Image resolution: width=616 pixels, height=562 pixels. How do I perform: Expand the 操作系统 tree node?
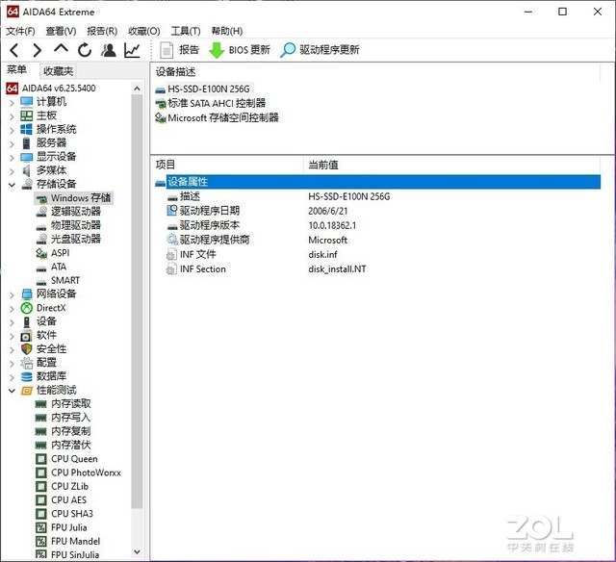click(12, 130)
